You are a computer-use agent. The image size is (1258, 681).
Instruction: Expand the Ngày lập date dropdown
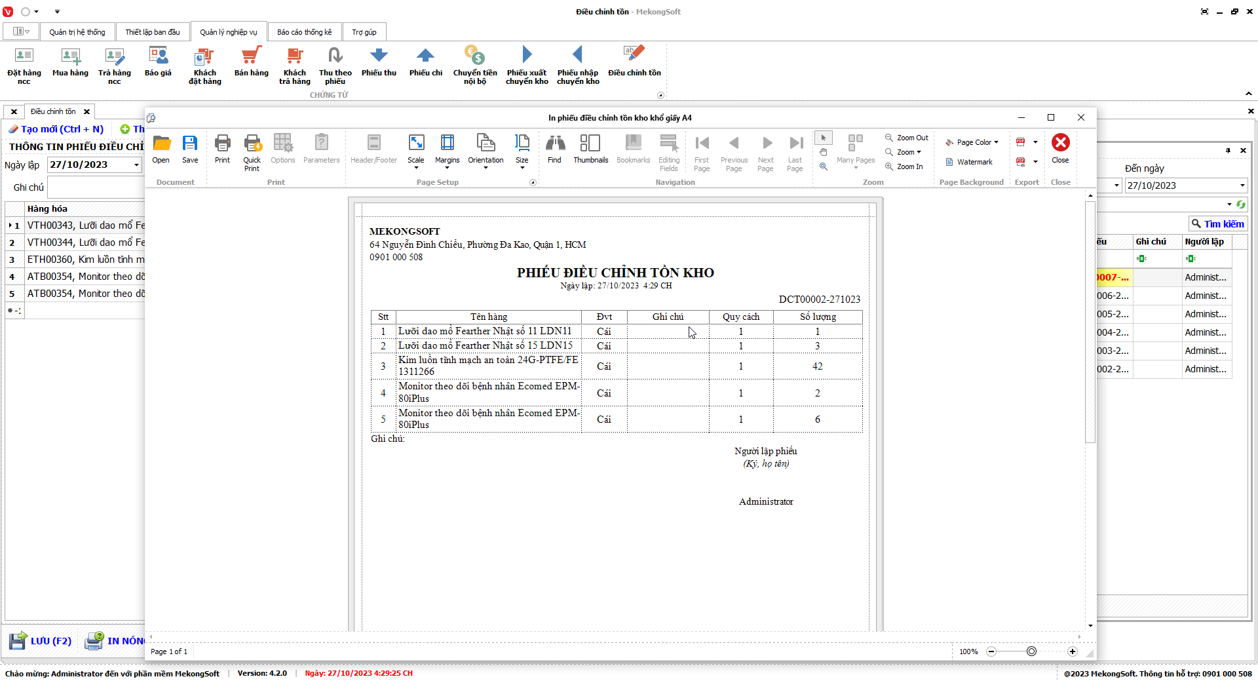136,165
